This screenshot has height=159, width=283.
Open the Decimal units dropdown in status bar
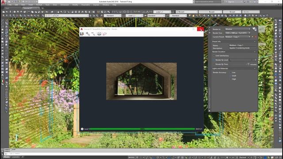[244, 157]
